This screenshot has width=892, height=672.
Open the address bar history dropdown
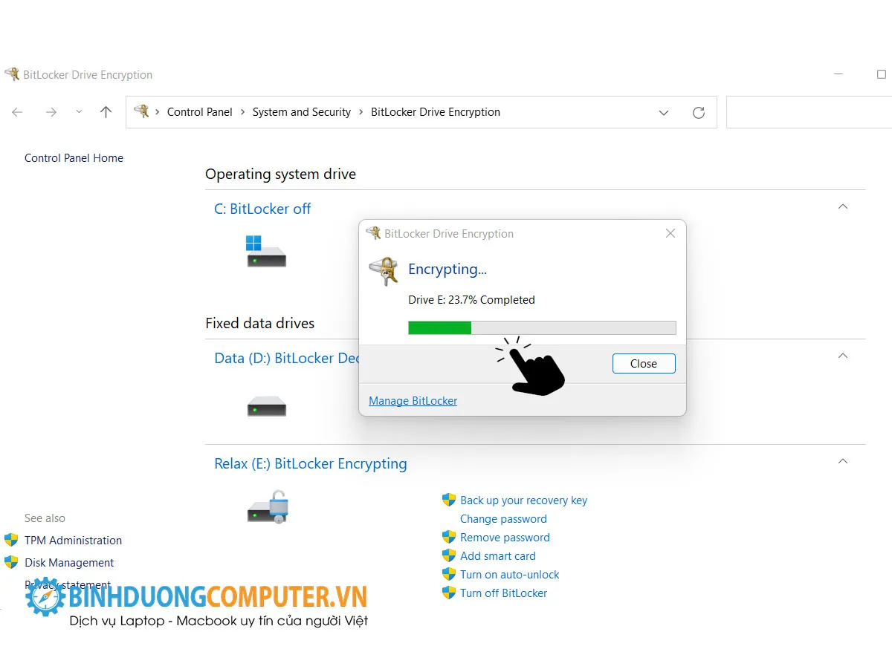(x=664, y=113)
